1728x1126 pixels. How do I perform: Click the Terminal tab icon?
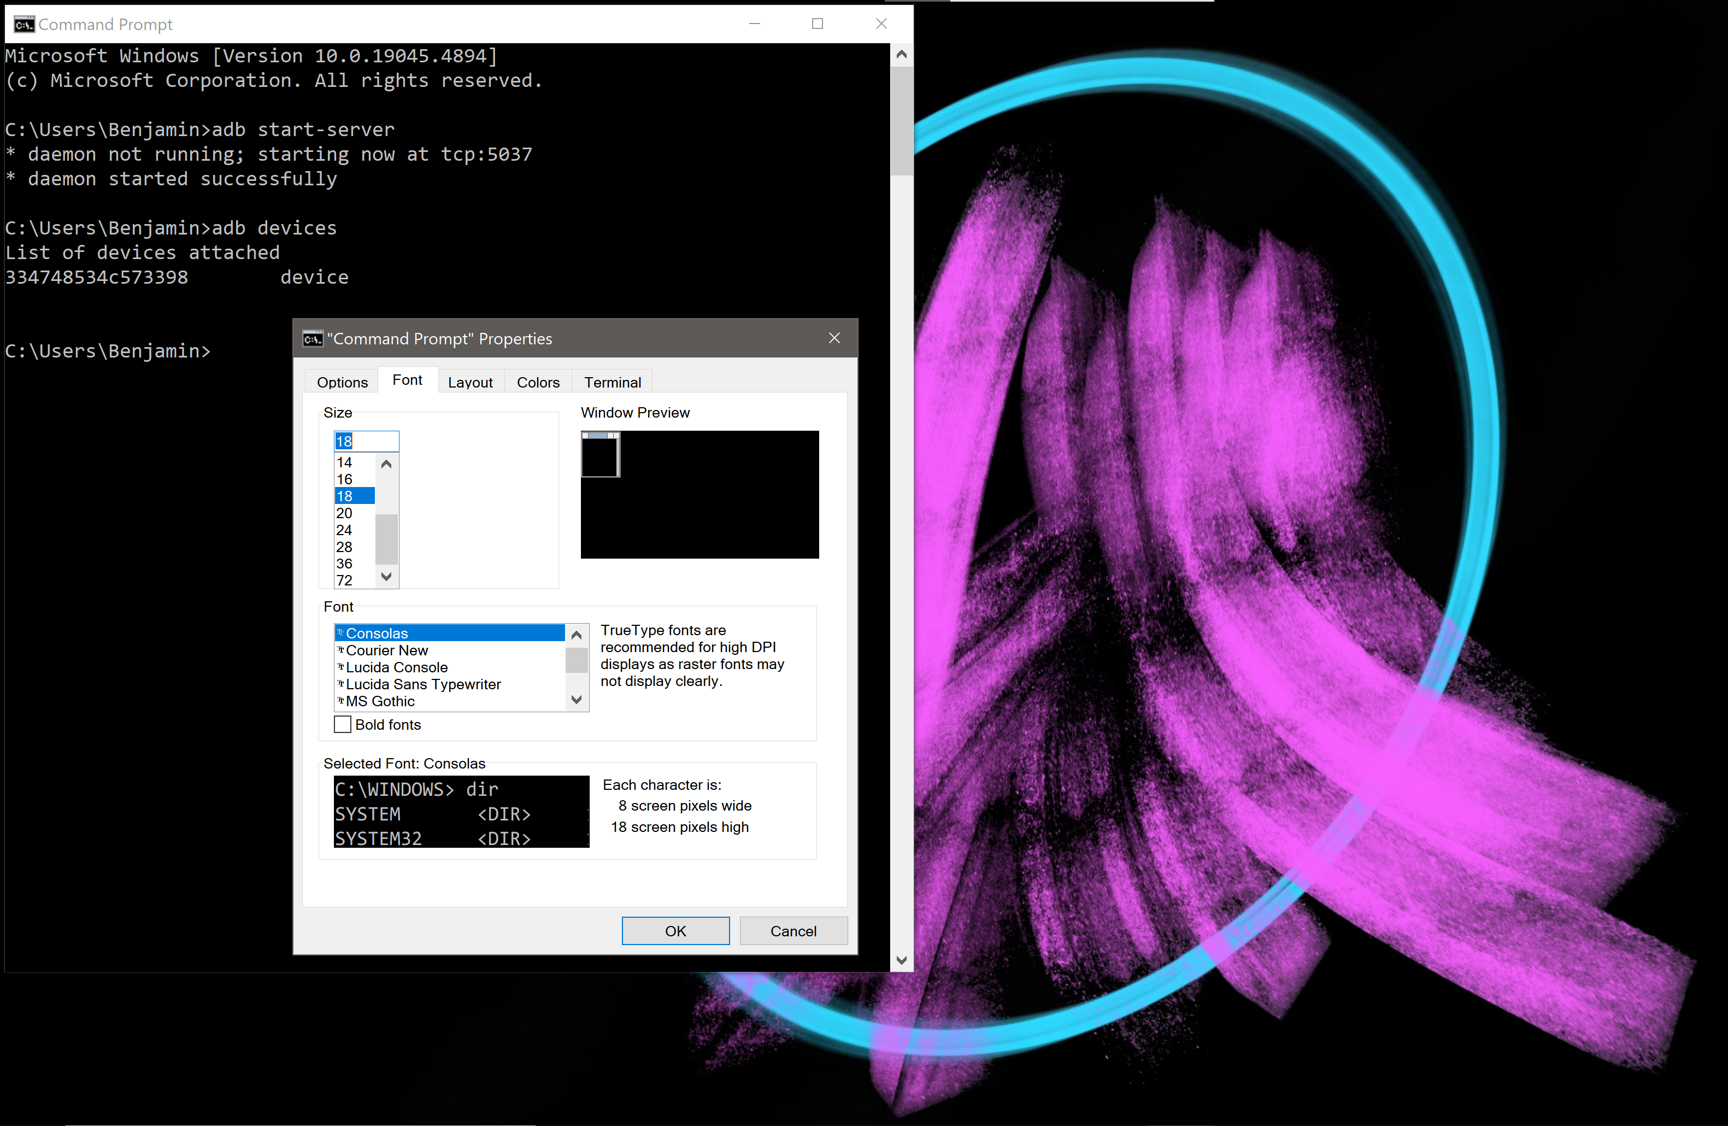coord(612,382)
